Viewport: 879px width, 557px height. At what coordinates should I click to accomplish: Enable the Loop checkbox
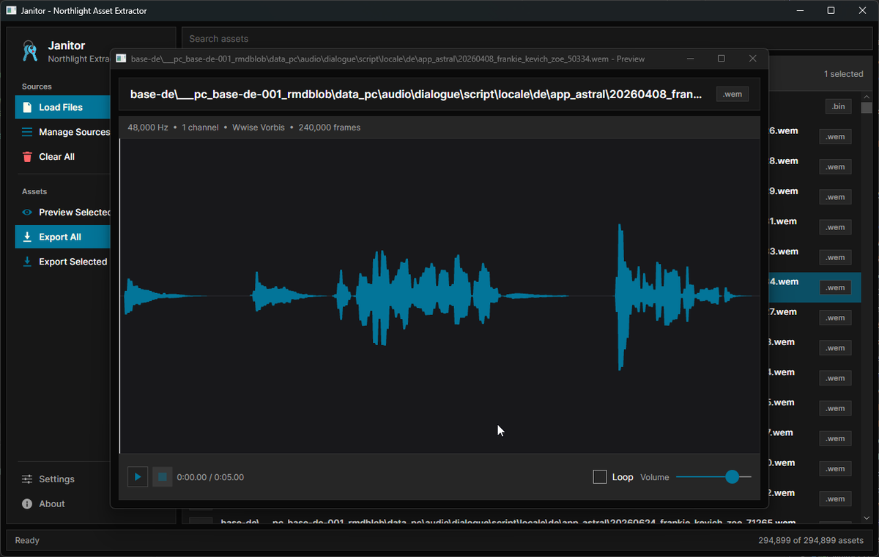pyautogui.click(x=600, y=477)
